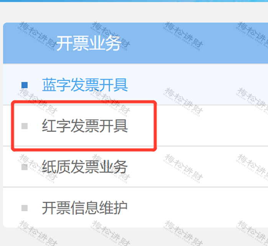Go to 开票信息维护
Screen dimensions: 268x246
coord(85,208)
